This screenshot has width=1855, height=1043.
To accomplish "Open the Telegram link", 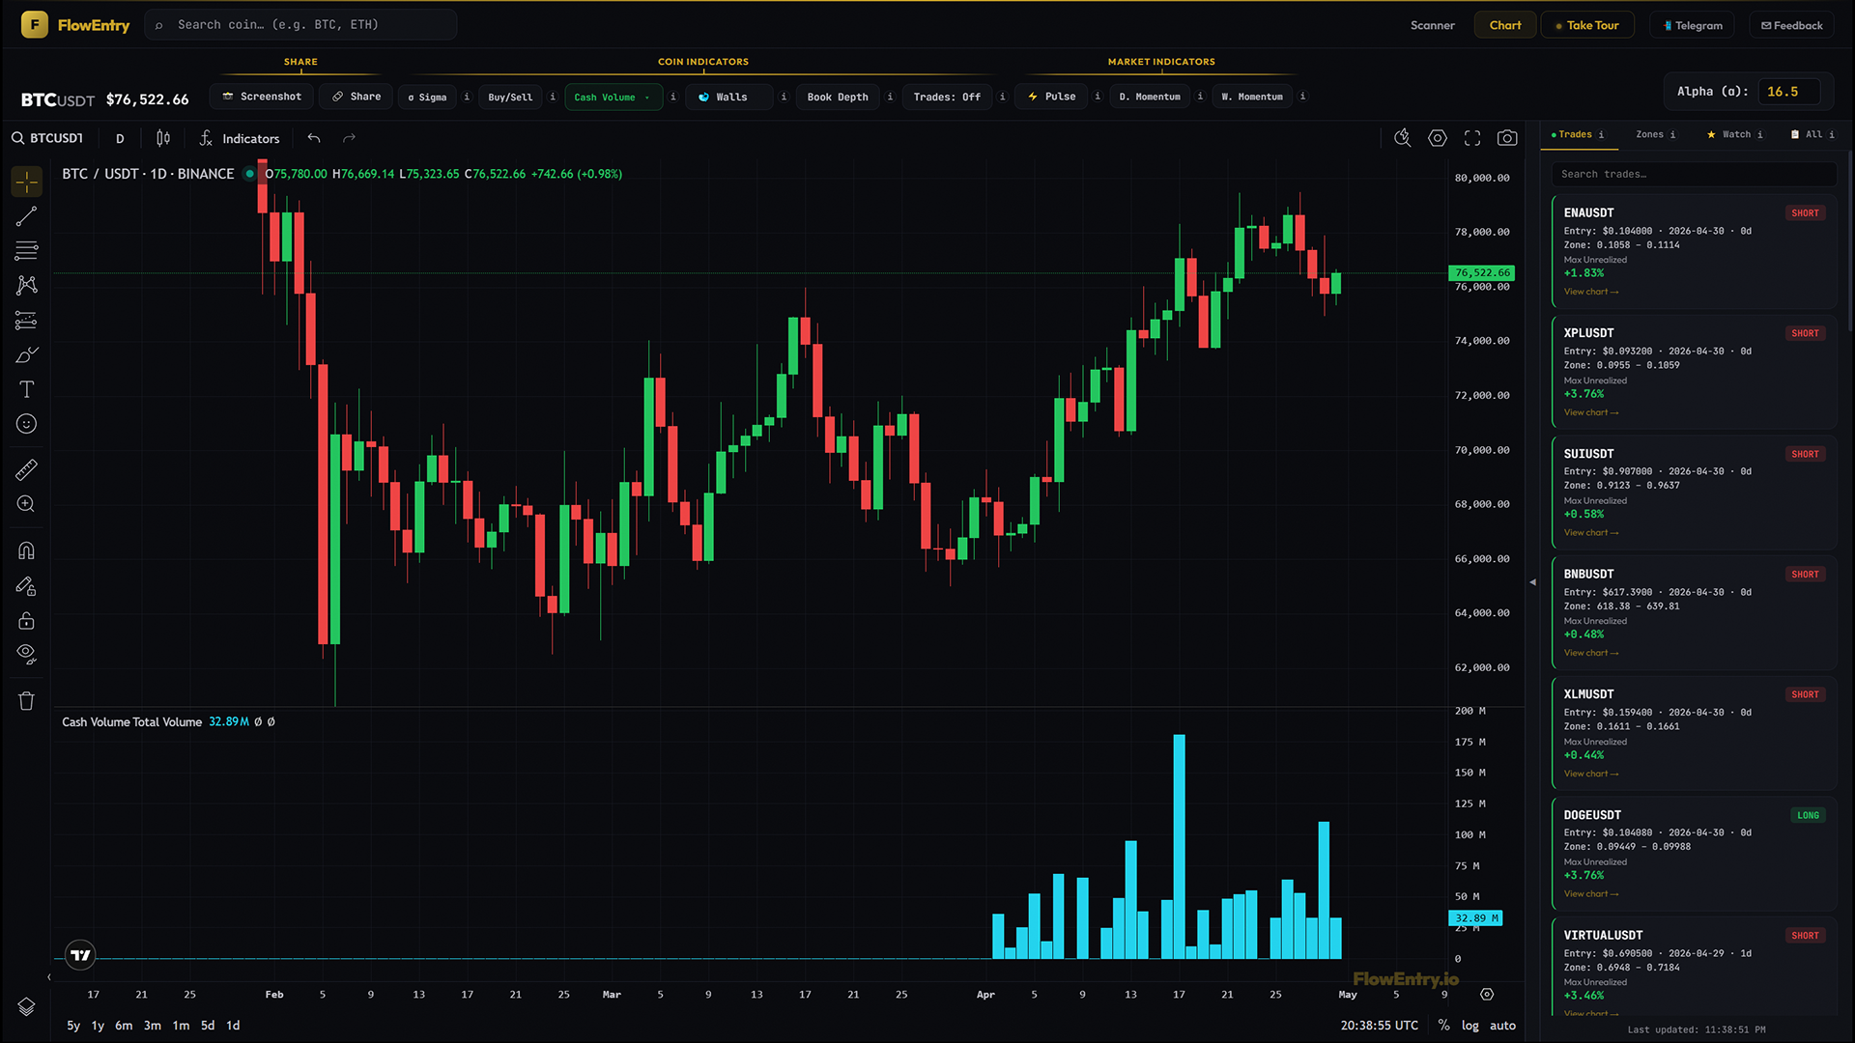I will tap(1693, 25).
